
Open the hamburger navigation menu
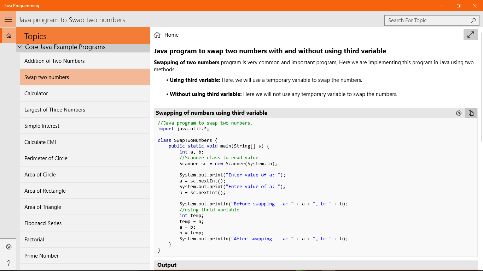tap(8, 19)
